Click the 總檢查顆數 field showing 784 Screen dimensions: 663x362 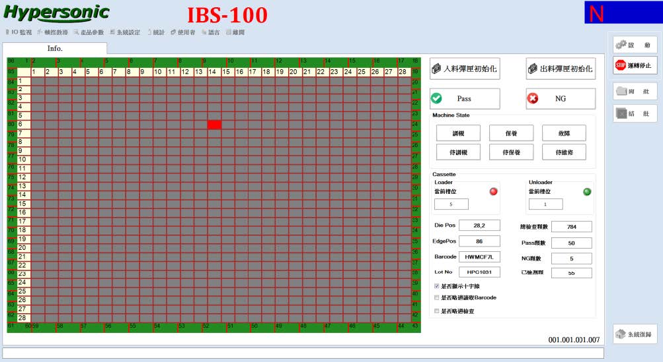point(572,227)
